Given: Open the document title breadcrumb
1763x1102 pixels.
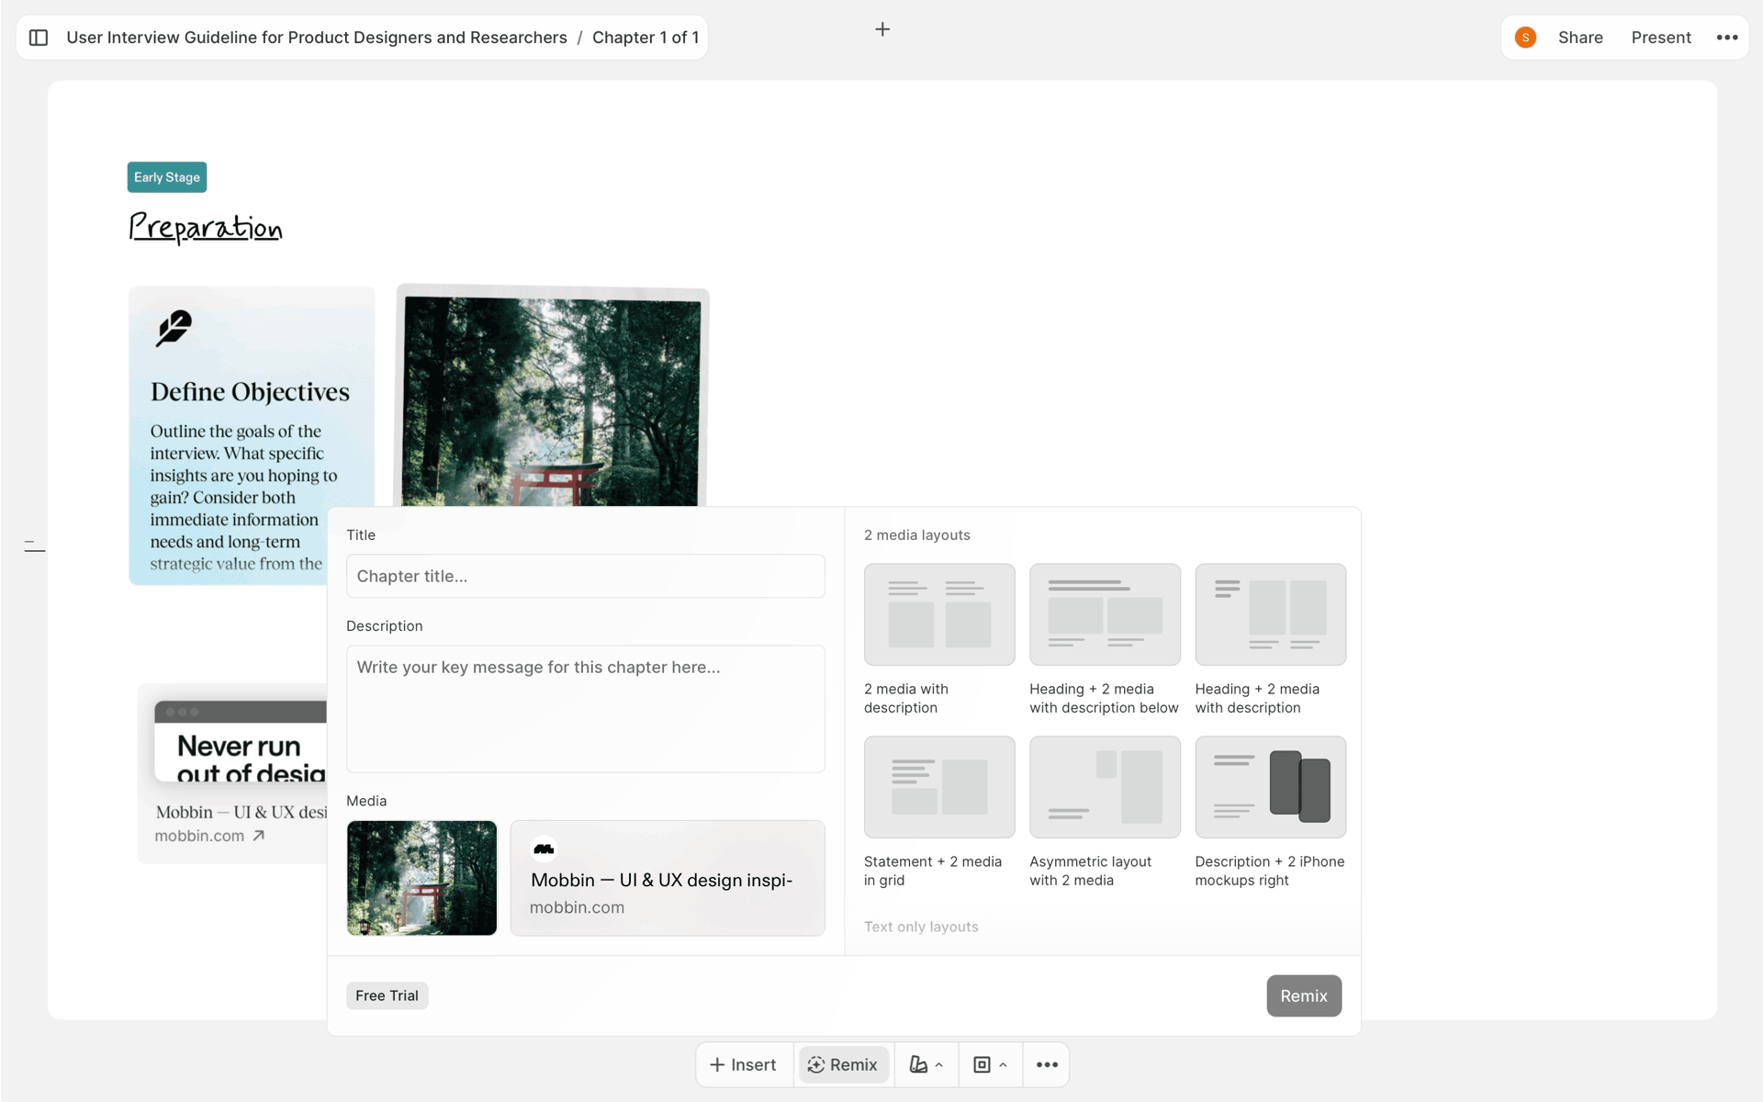Looking at the screenshot, I should click(317, 38).
